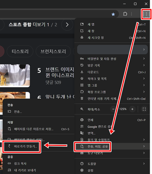
Task: Click the fullscreen icon beside zoom
Action: click(144, 109)
